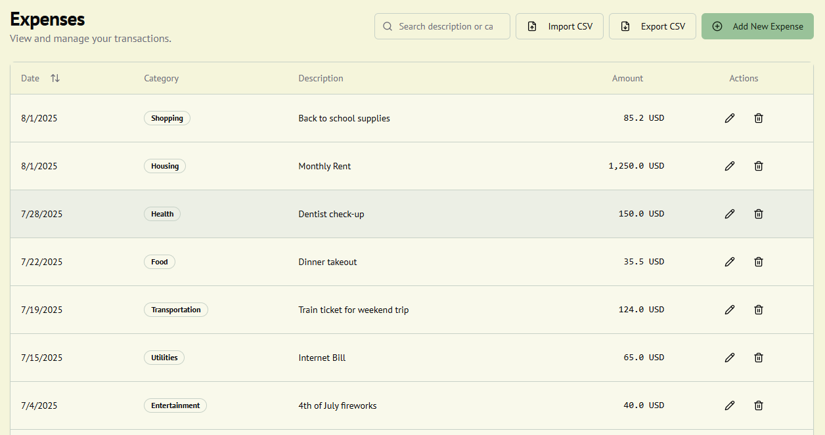Remove the Internet Bill expense
Image resolution: width=825 pixels, height=435 pixels.
[759, 358]
